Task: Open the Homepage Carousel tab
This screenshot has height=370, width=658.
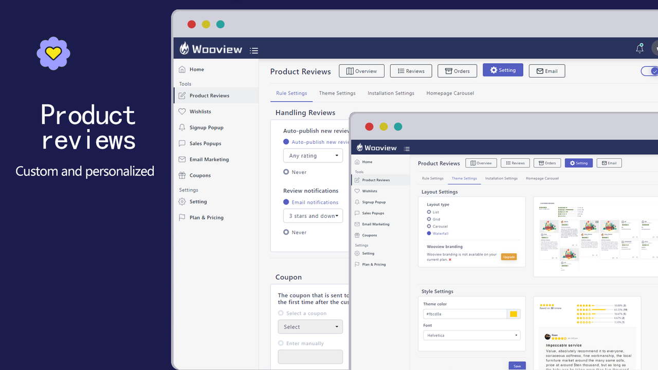Action: [x=542, y=178]
